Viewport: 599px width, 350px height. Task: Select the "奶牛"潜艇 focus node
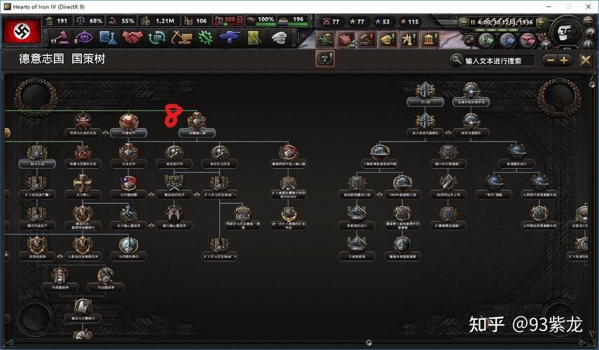point(494,187)
